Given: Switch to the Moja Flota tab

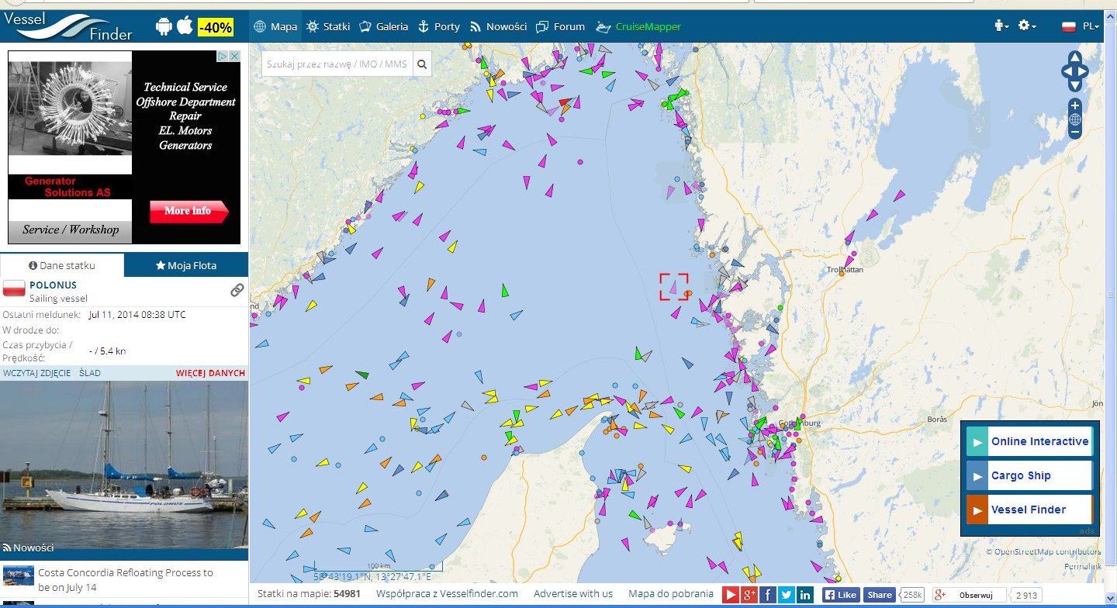Looking at the screenshot, I should (x=186, y=265).
